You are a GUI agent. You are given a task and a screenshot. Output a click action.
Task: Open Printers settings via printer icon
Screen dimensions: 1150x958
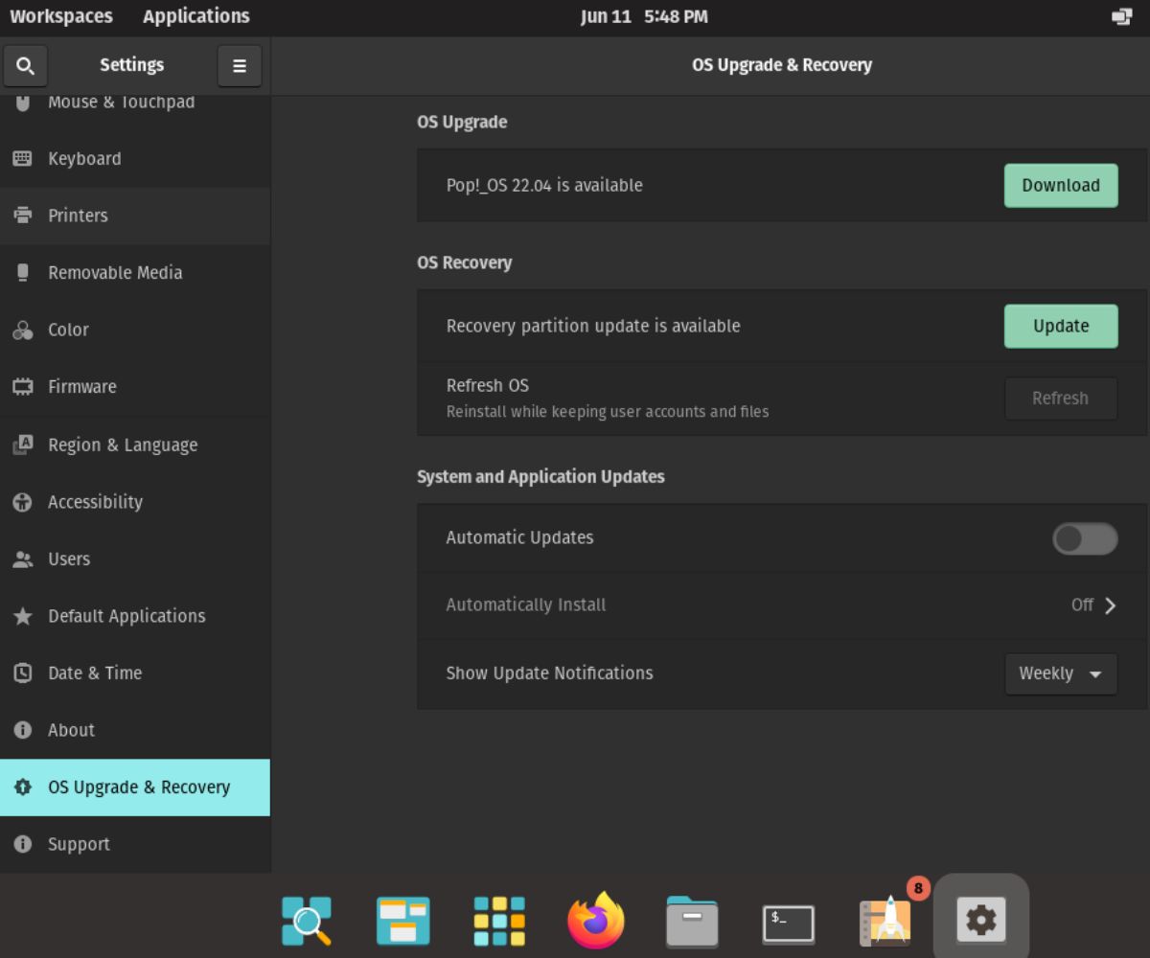coord(22,216)
